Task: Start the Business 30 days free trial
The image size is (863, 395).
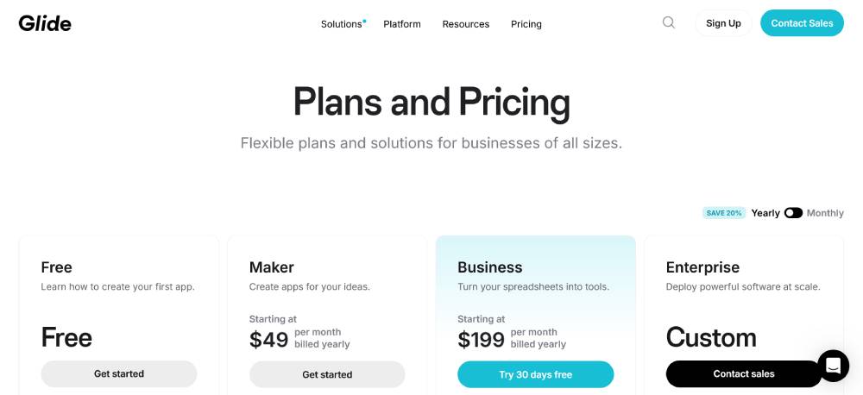Action: 535,374
